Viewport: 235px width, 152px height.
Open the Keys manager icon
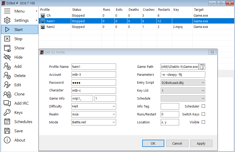pos(7,112)
